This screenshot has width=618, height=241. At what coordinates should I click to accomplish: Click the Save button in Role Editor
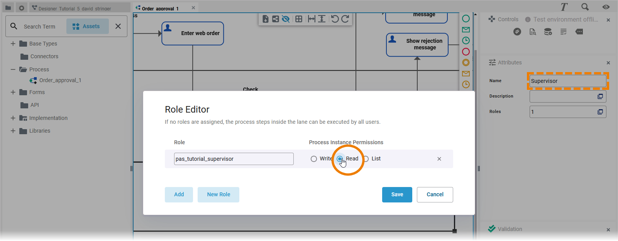[397, 195]
